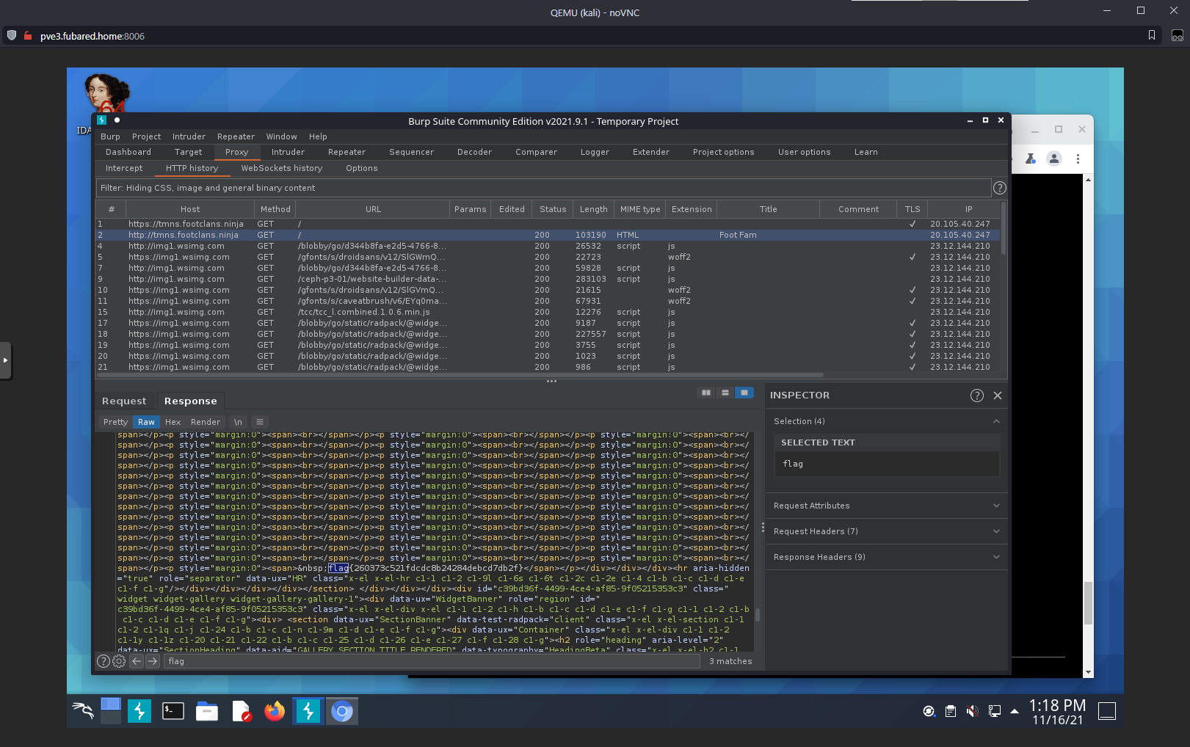1190x747 pixels.
Task: Go to previous search match arrow
Action: pos(137,661)
